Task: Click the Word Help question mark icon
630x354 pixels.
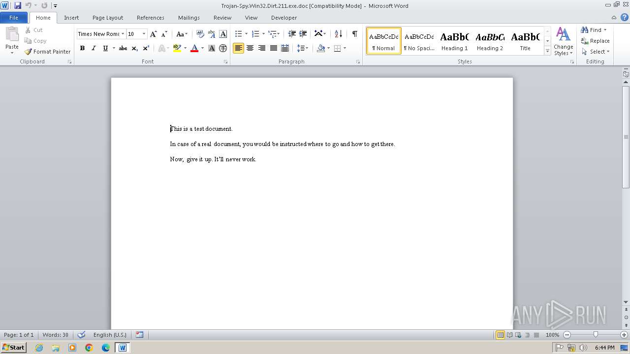Action: [x=625, y=17]
